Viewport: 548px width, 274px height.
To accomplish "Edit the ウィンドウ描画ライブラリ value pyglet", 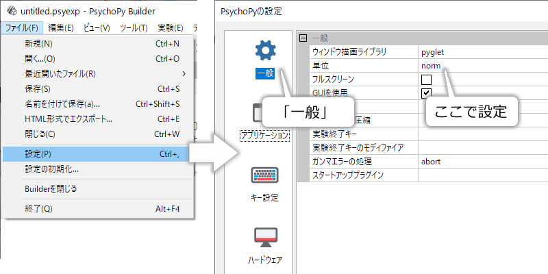I will pyautogui.click(x=483, y=53).
